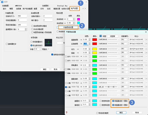Adjust the 弱电通讯 line width stepper
Image resolution: width=148 pixels, height=115 pixels.
89,65
